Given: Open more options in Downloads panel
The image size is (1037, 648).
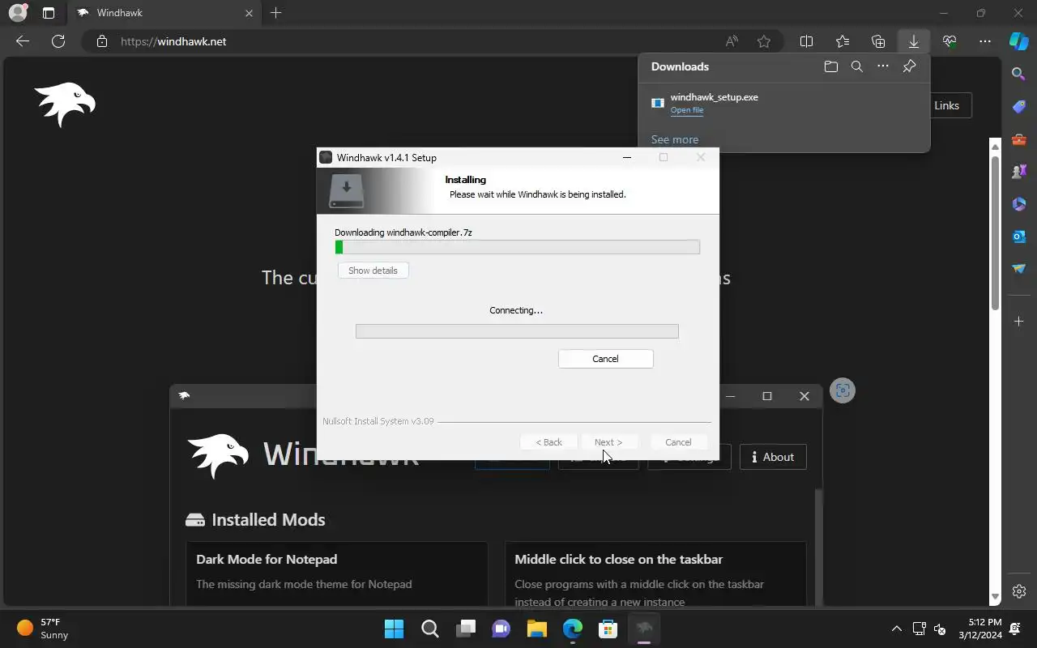Looking at the screenshot, I should [883, 66].
